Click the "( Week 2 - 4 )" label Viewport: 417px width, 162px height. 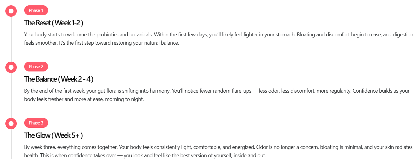point(76,79)
